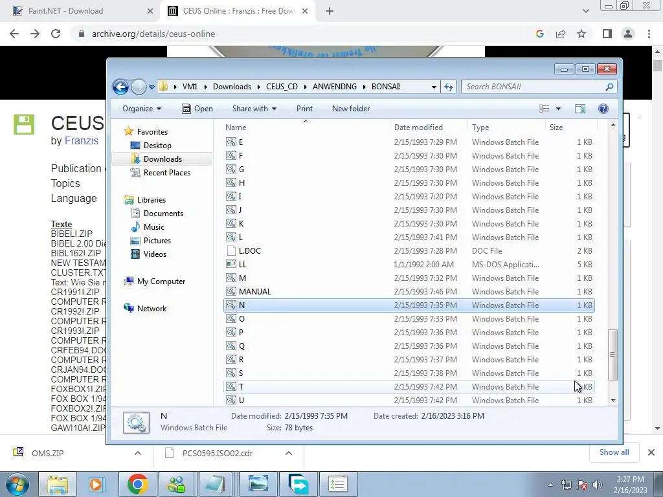Viewport: 663px width, 497px height.
Task: Open the Organize menu
Action: 142,109
